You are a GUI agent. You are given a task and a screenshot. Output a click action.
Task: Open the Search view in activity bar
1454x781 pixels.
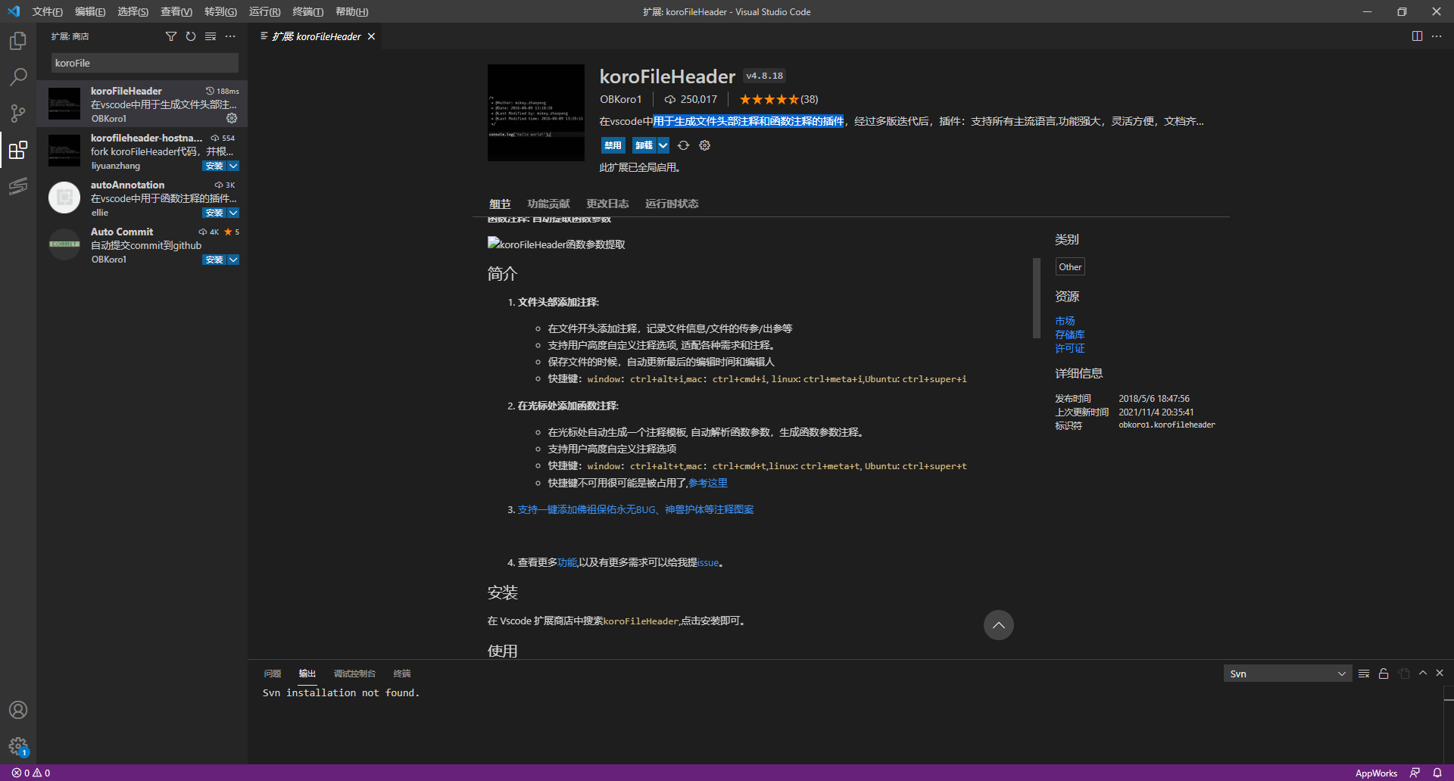(x=18, y=76)
